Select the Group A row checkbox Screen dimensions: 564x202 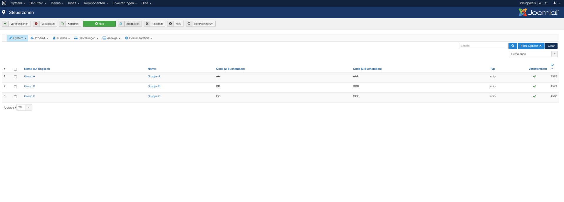15,77
